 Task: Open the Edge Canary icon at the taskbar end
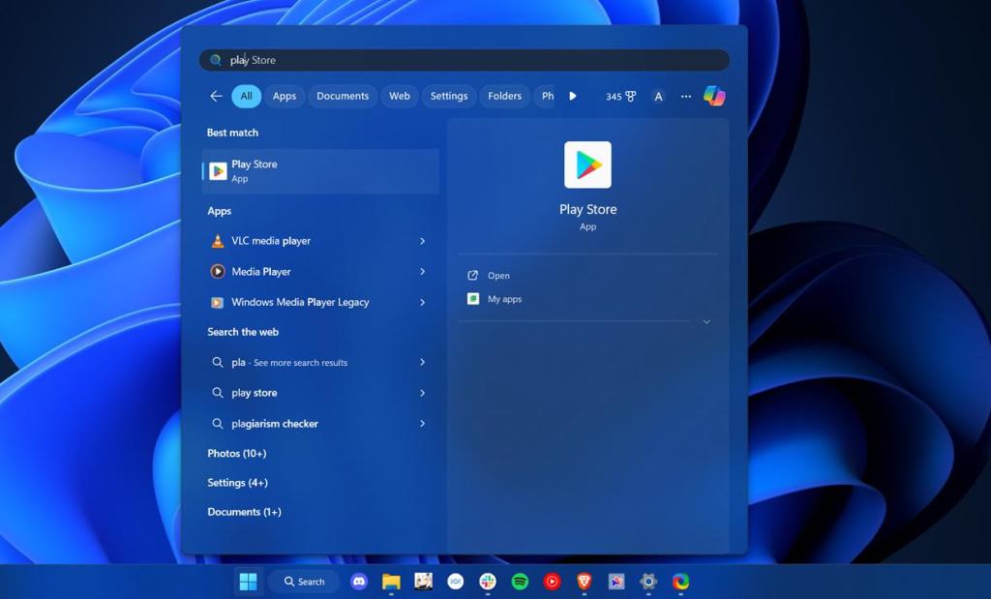point(680,582)
